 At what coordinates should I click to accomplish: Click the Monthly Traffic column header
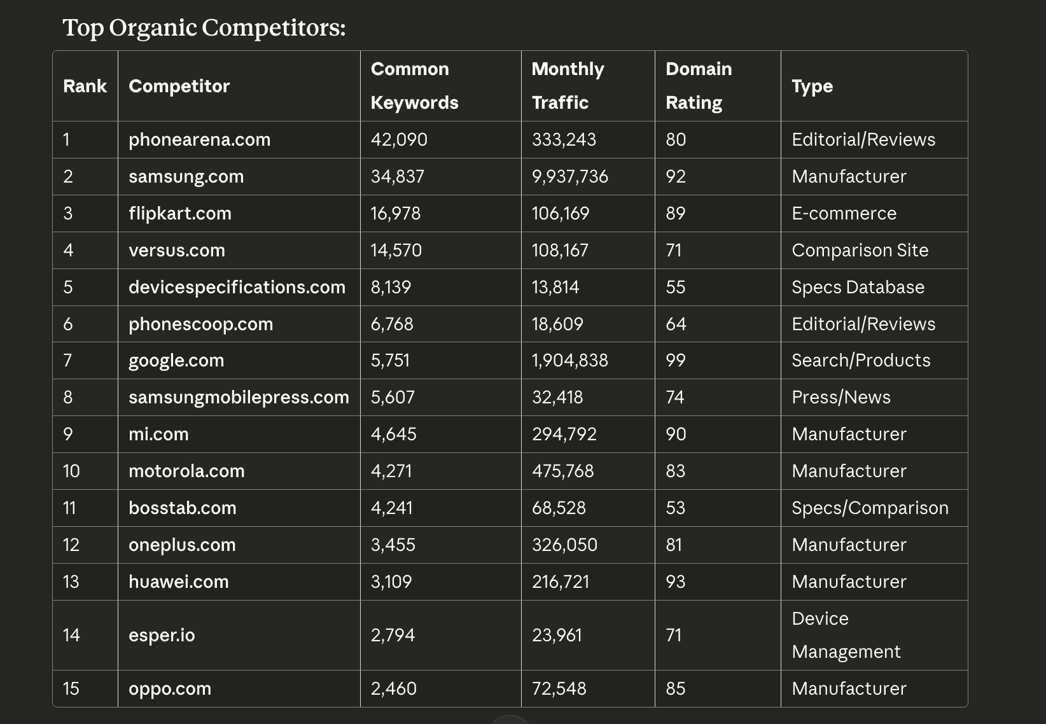pyautogui.click(x=568, y=86)
